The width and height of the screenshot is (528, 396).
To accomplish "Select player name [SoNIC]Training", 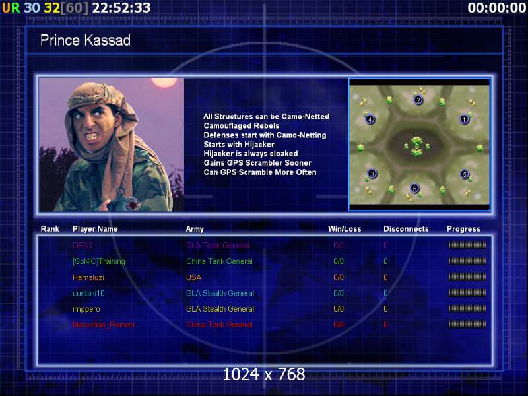I will 98,261.
